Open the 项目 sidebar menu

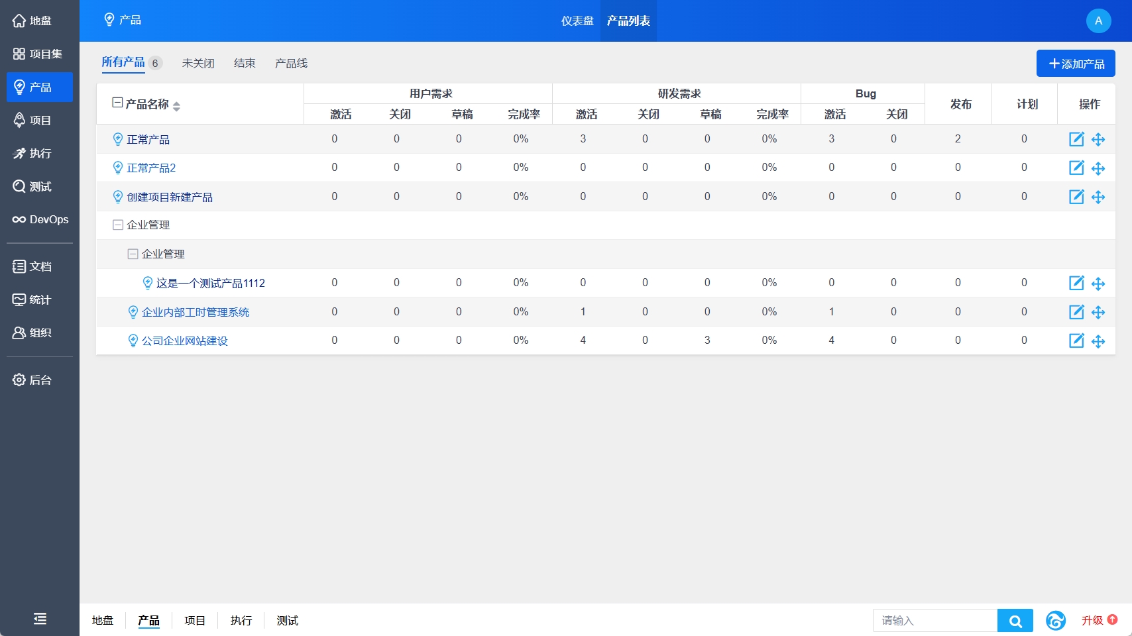40,120
